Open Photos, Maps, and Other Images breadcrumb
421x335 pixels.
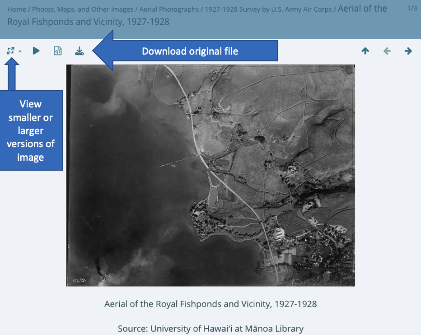(x=83, y=9)
